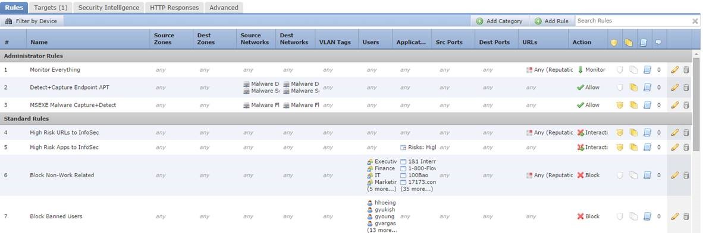Delete High Risk Apps to InfoSec rule

click(x=686, y=147)
